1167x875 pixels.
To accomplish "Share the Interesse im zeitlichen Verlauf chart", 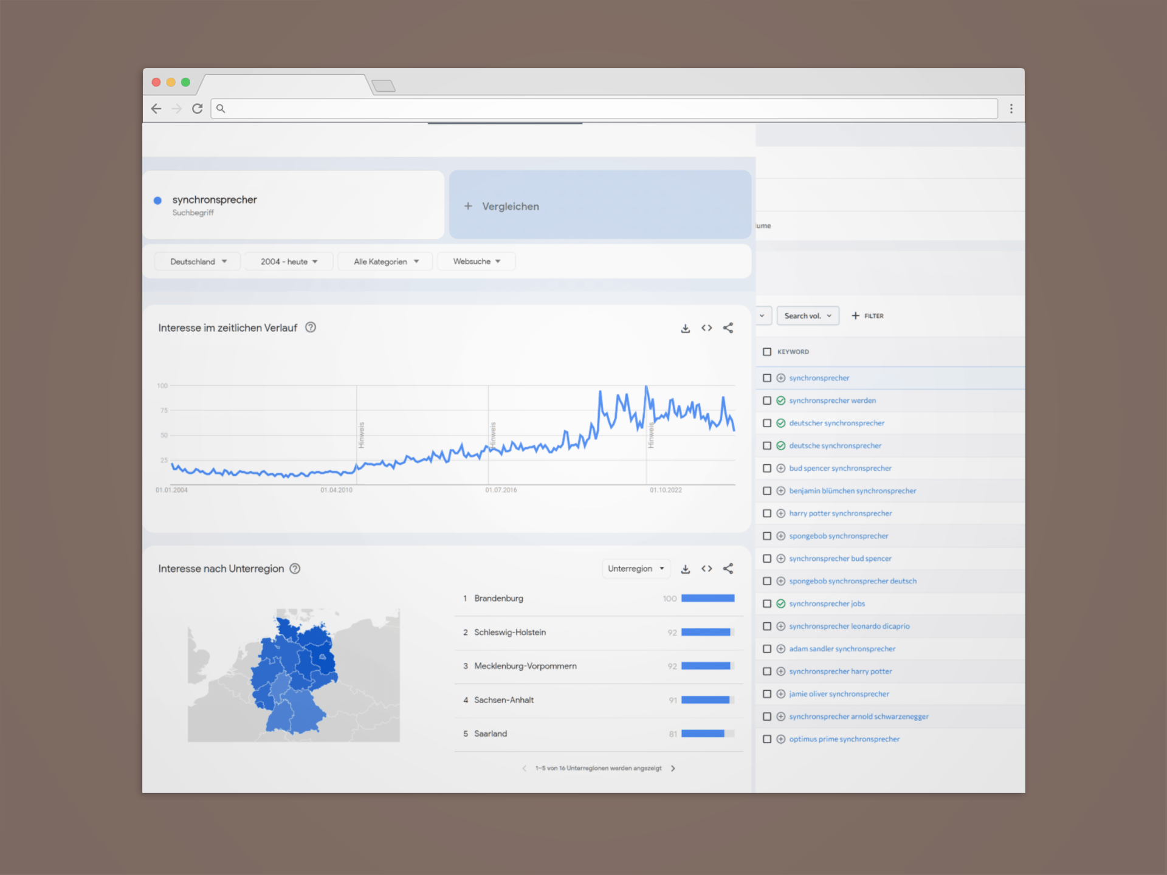I will pos(728,328).
